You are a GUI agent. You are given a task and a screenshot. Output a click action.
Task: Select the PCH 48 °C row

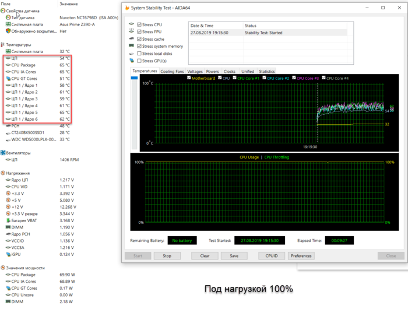pyautogui.click(x=37, y=126)
